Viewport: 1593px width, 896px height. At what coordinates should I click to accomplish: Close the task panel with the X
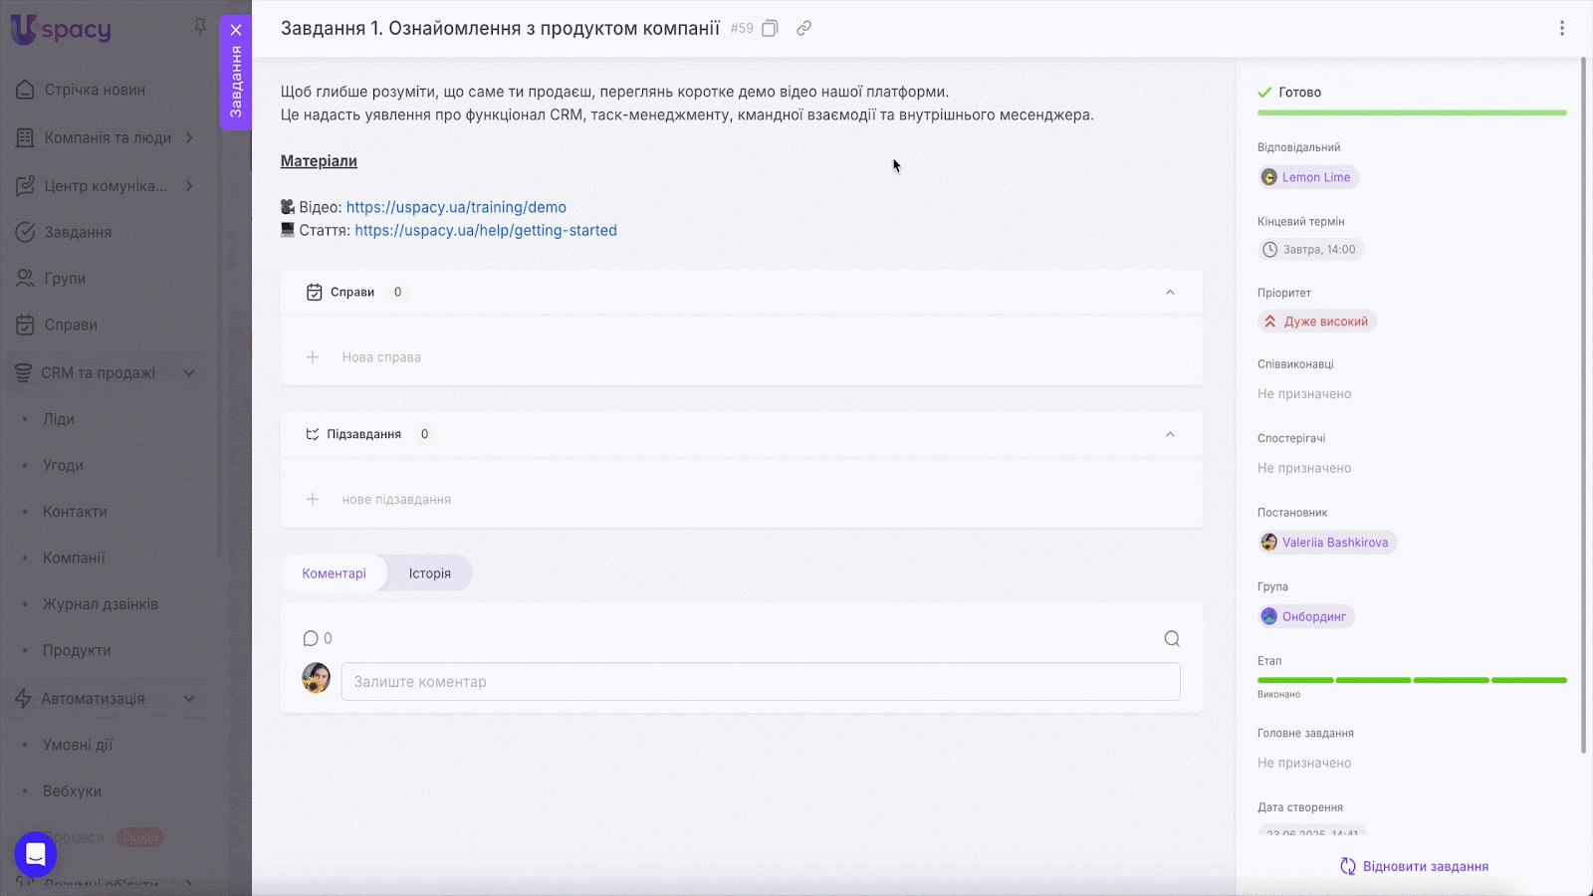(x=236, y=30)
